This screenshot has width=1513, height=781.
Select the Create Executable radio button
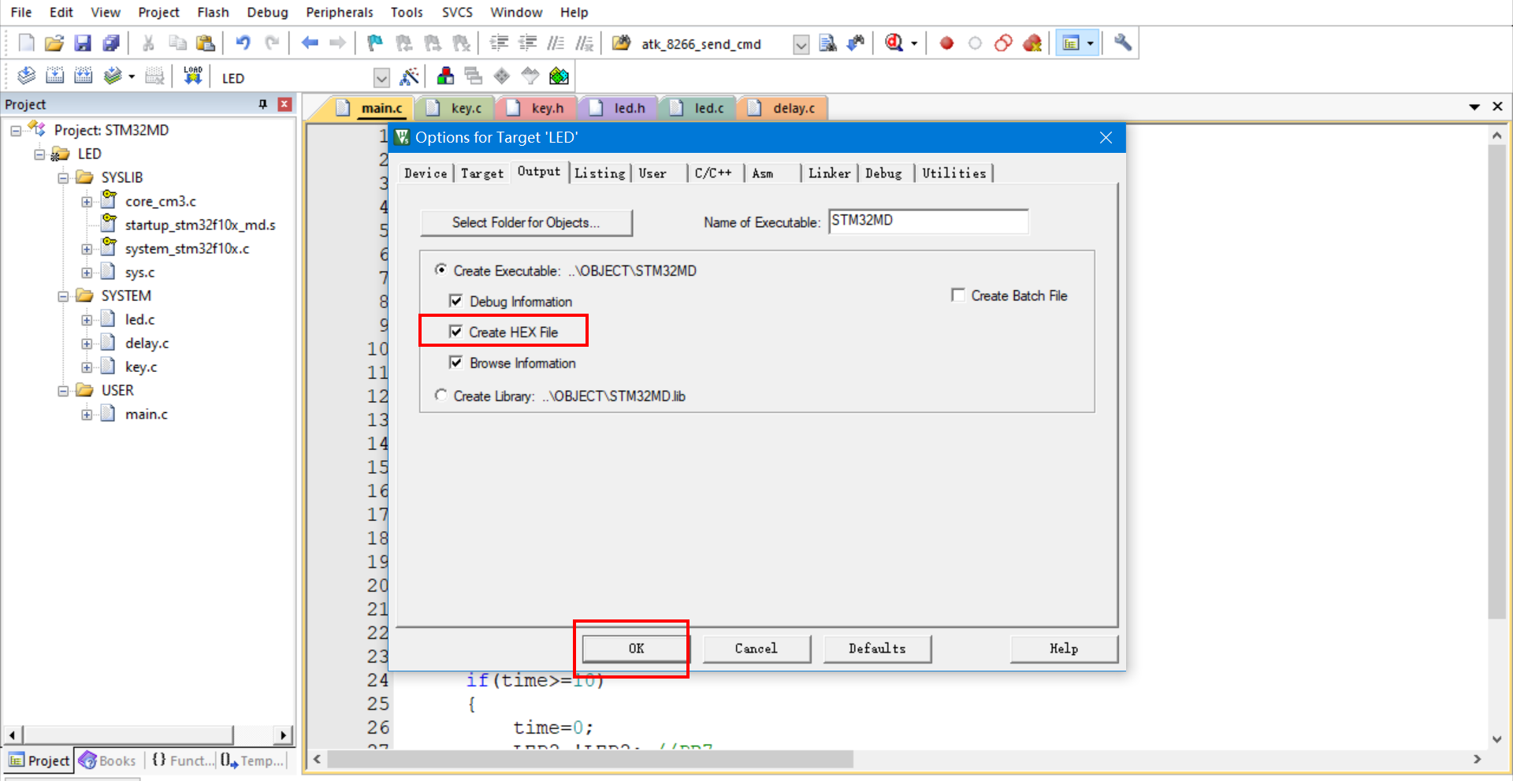point(441,270)
